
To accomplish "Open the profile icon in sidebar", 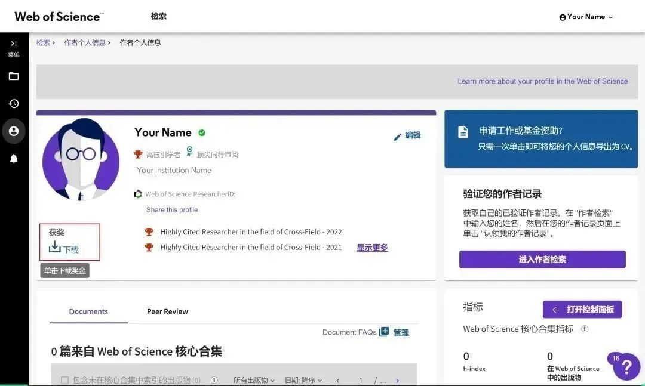I will tap(14, 131).
